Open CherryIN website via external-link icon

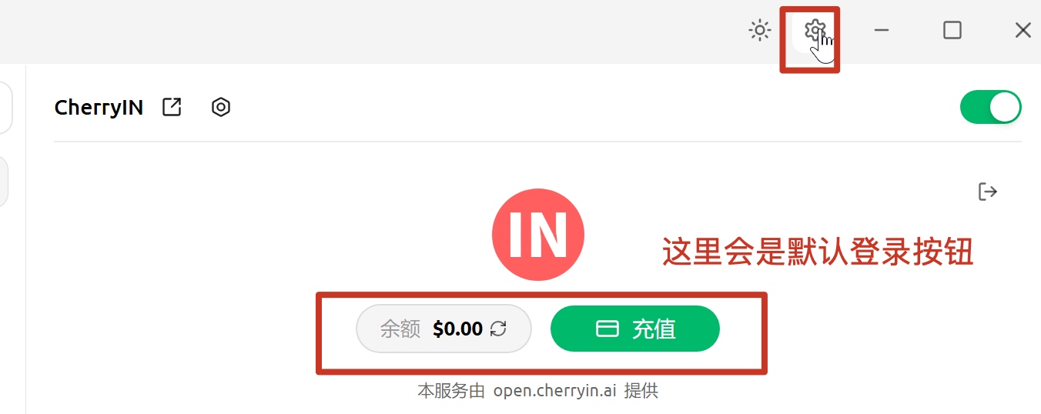[x=172, y=107]
